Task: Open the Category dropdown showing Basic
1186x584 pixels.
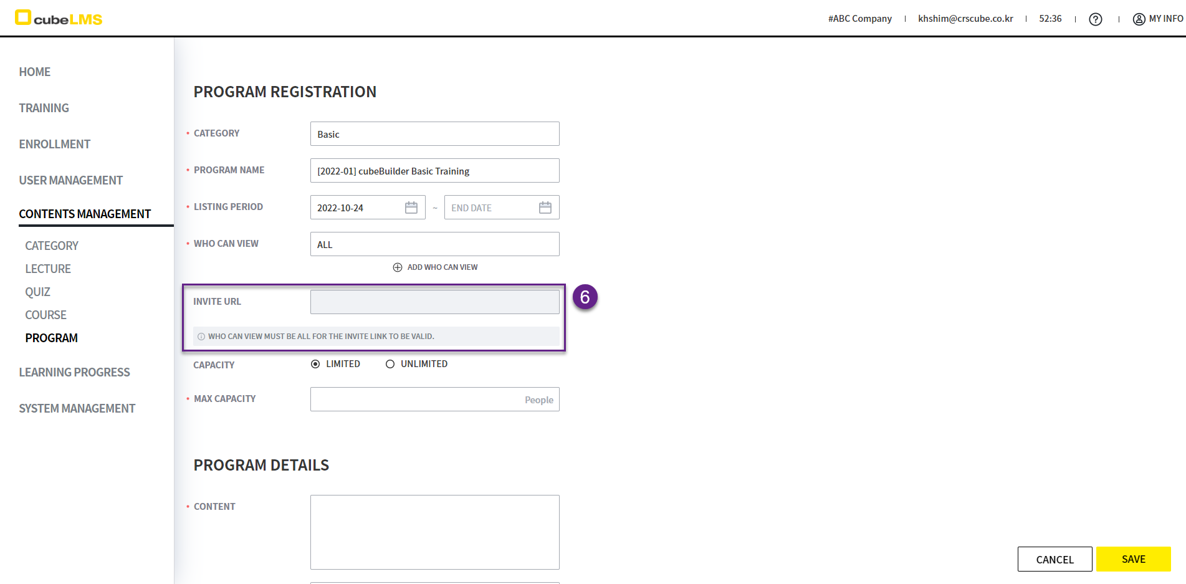Action: [x=434, y=134]
